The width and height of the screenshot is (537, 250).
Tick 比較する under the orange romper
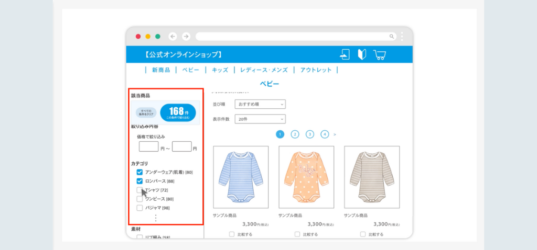coord(297,234)
